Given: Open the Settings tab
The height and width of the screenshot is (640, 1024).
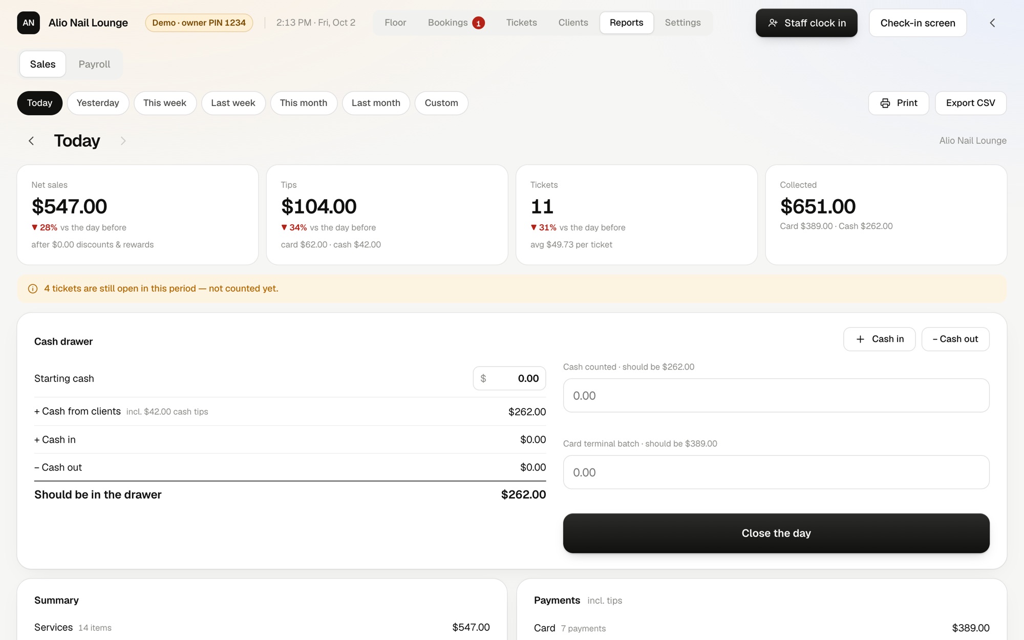Looking at the screenshot, I should [x=682, y=23].
